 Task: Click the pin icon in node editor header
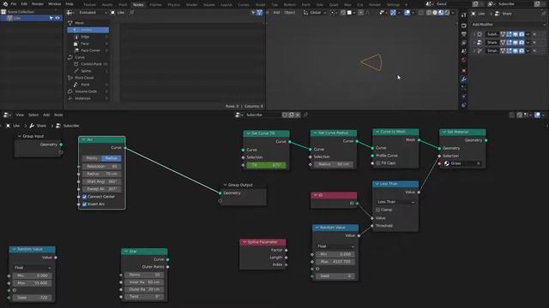[x=305, y=115]
